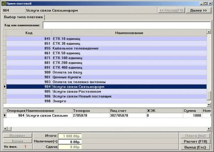Select row 900 Оплата за базу

106,72
